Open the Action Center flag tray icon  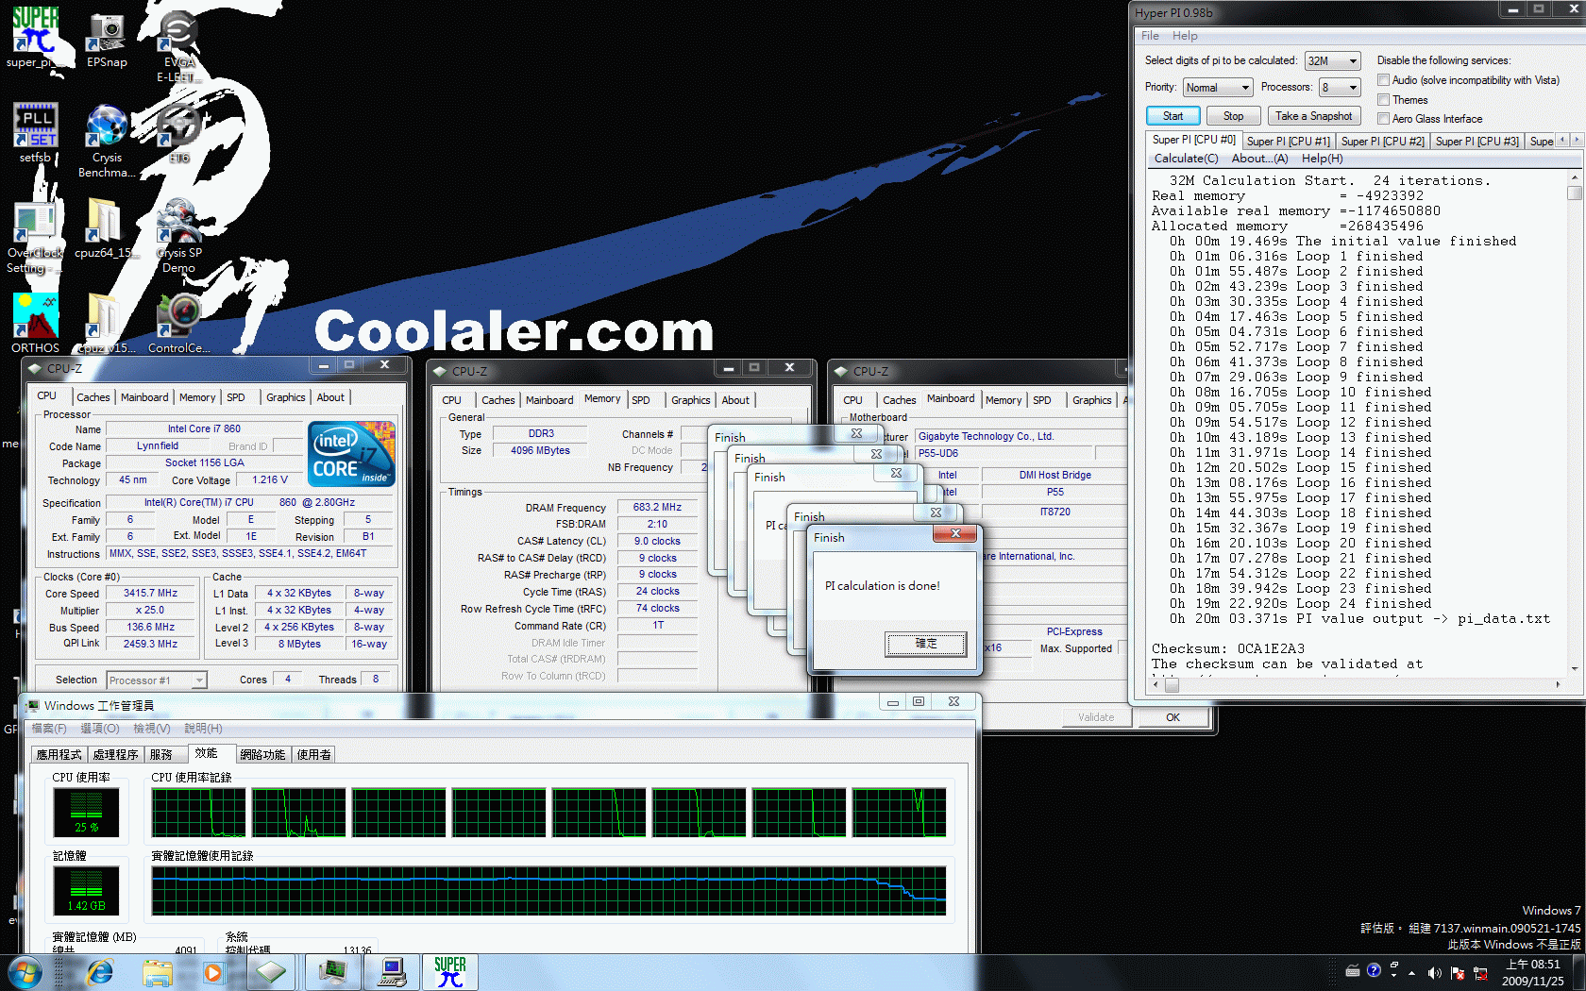[1458, 972]
